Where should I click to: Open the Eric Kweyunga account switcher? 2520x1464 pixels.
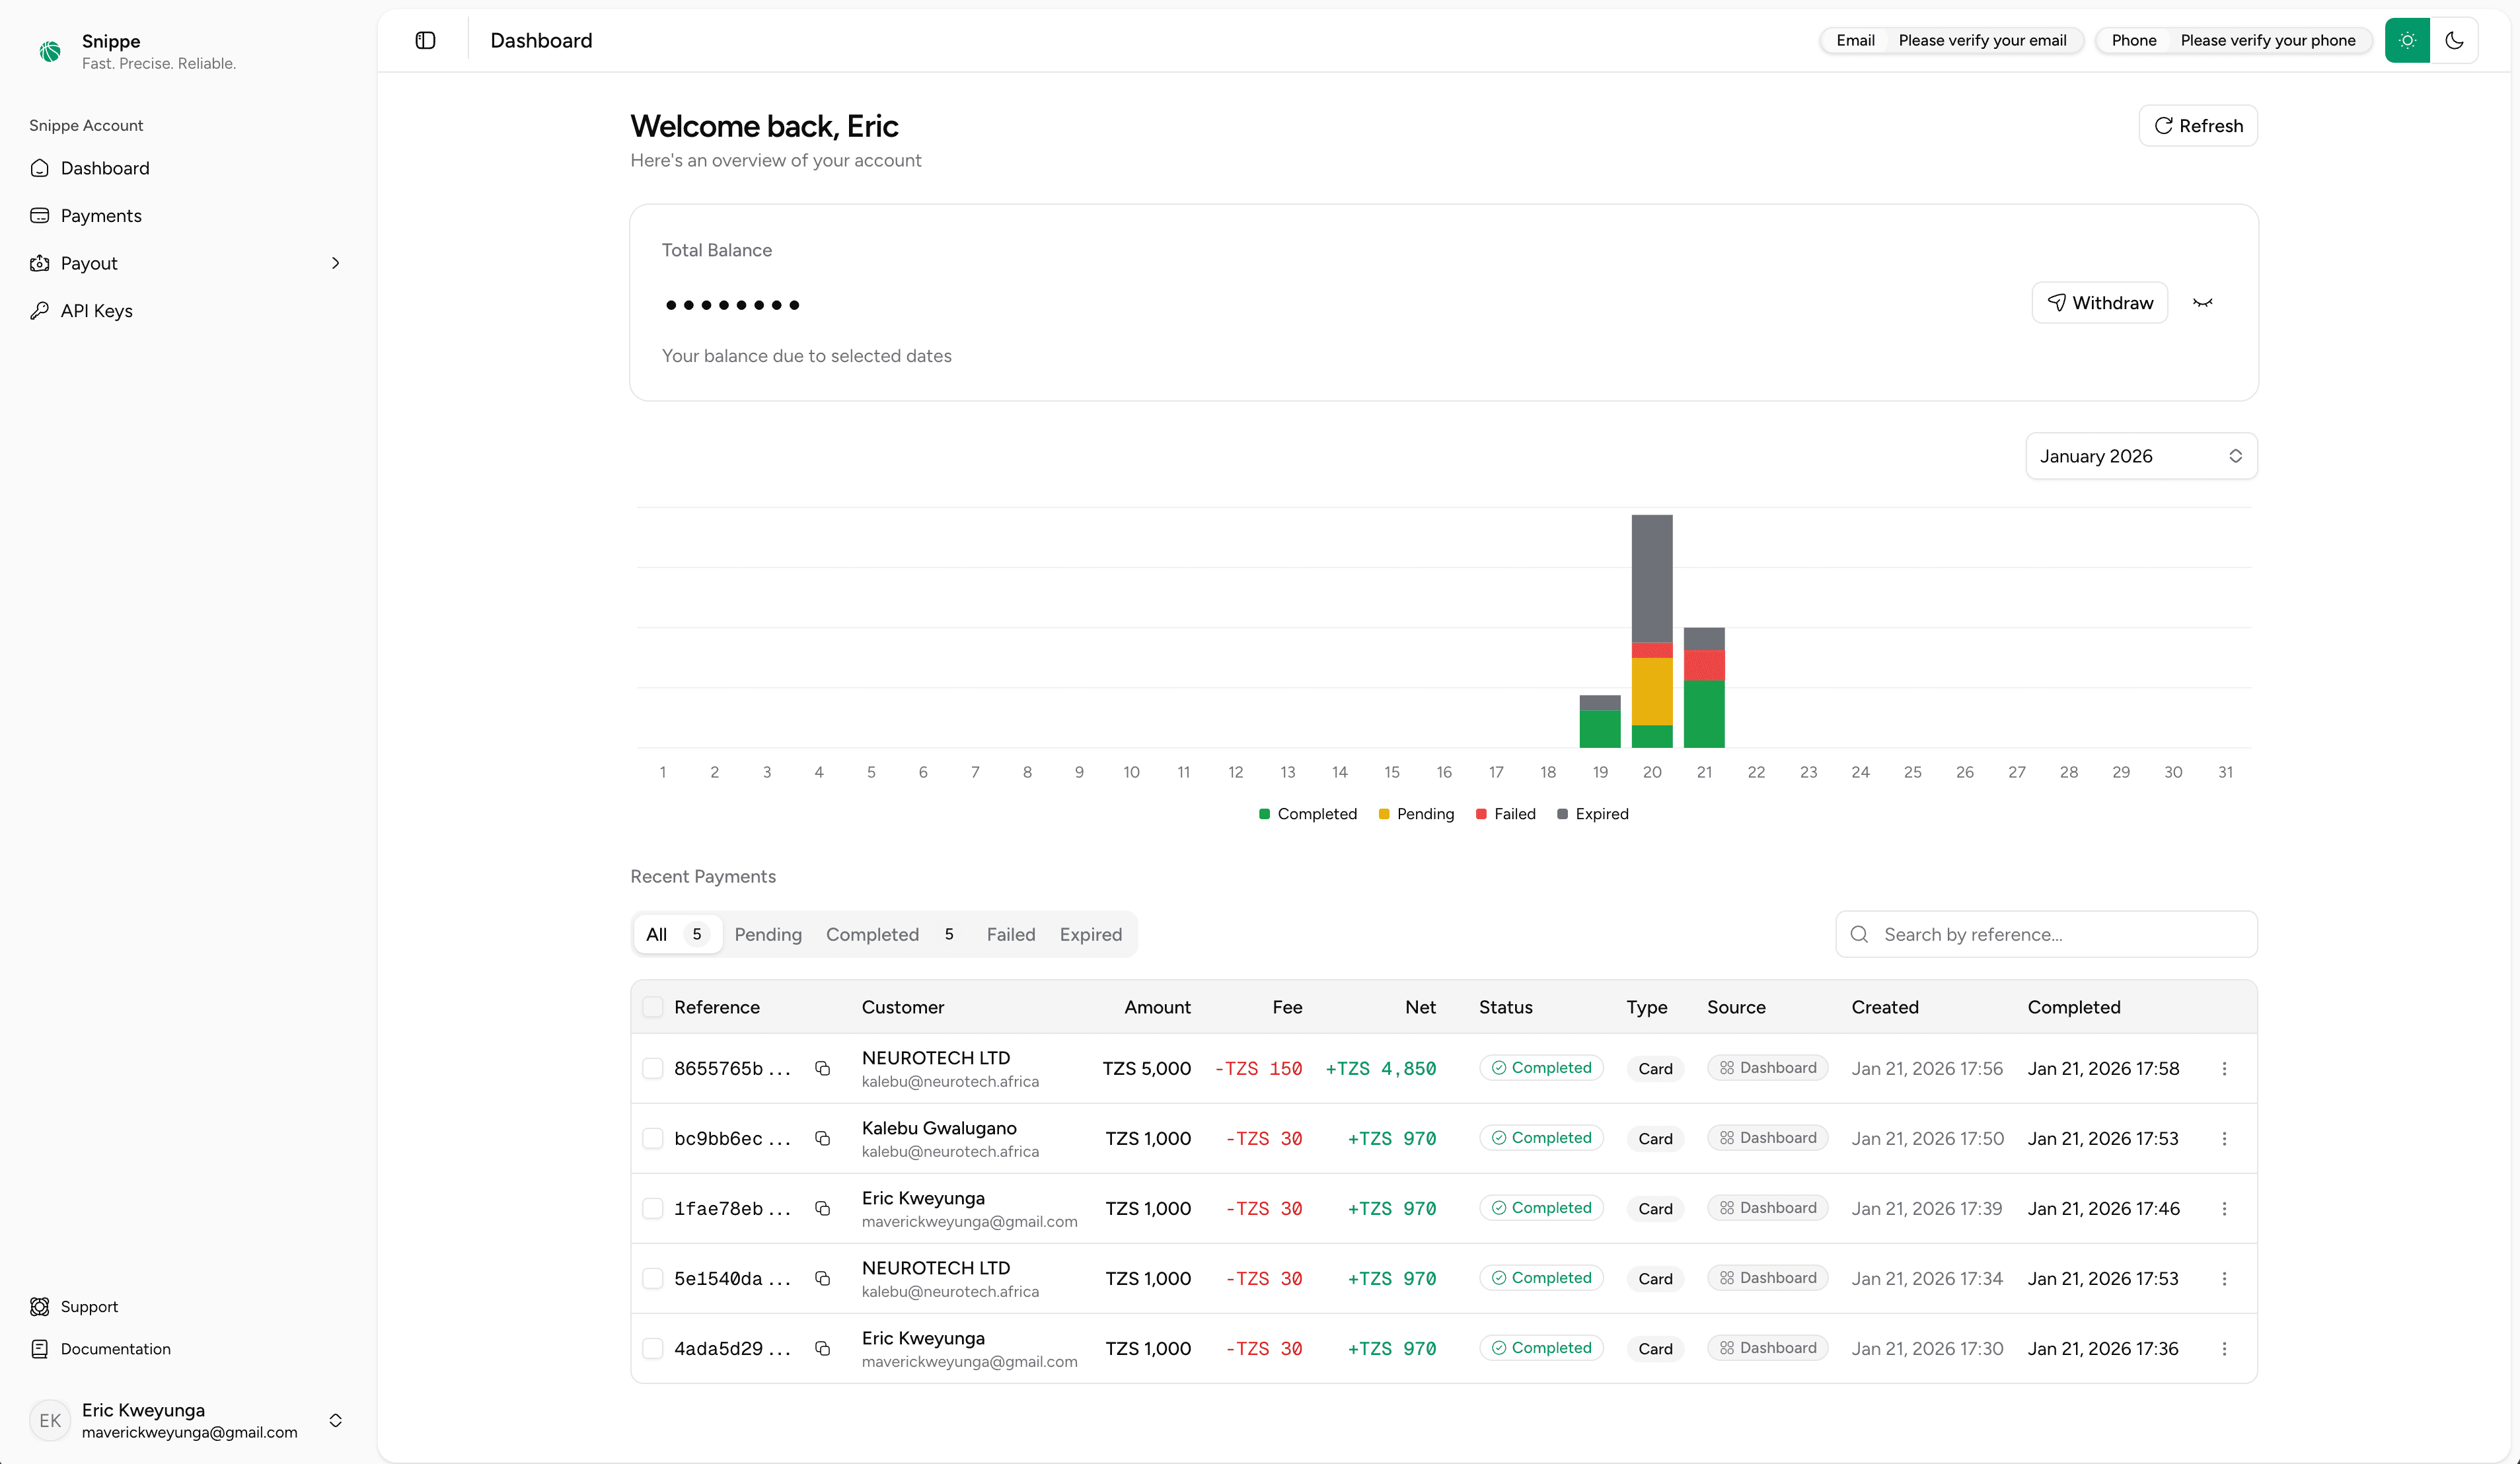[336, 1420]
